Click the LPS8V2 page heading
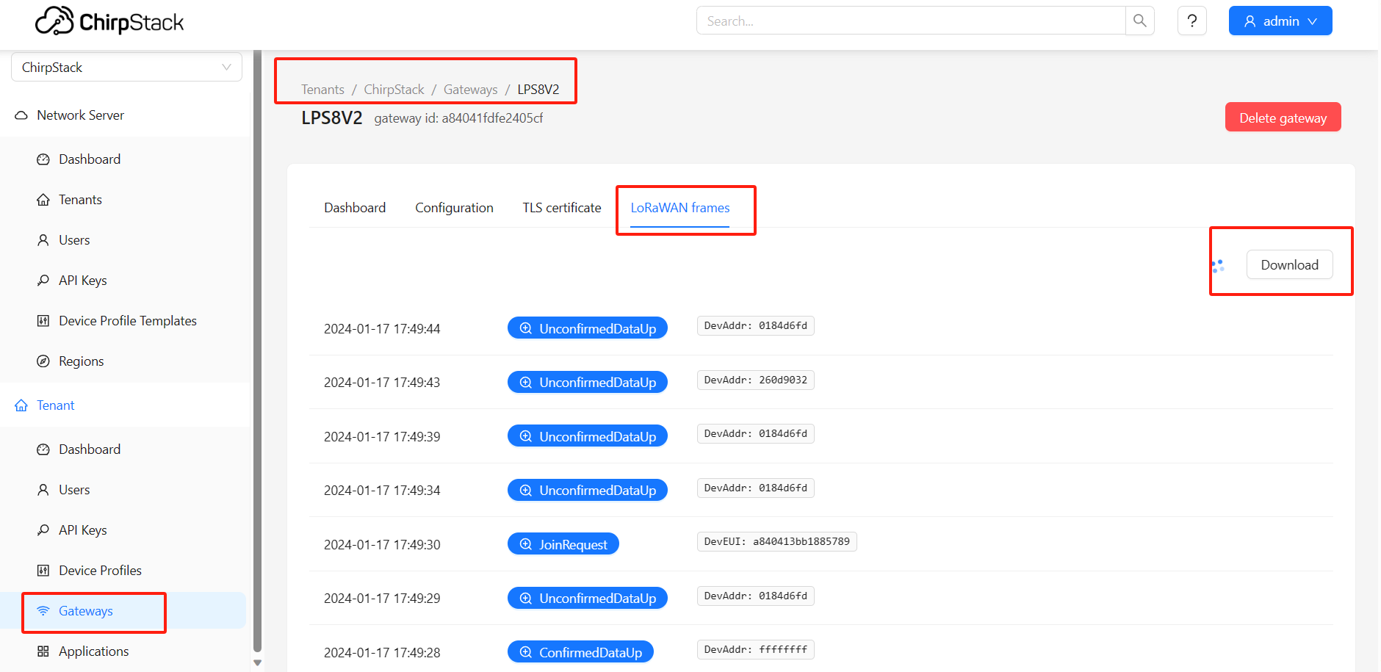1381x672 pixels. (x=332, y=118)
